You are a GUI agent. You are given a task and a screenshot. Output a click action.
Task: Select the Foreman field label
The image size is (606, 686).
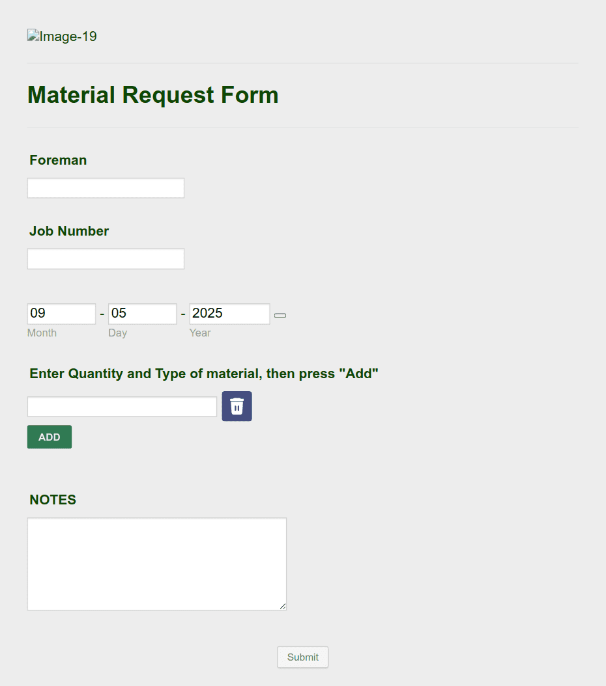pyautogui.click(x=57, y=160)
